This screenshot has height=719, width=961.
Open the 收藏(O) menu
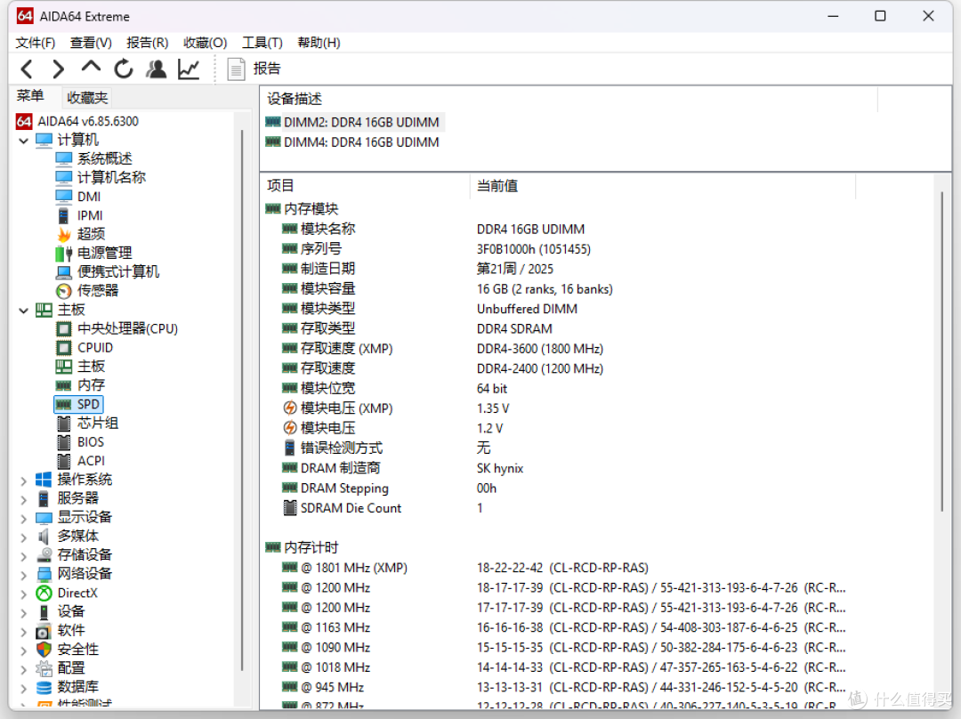pyautogui.click(x=205, y=43)
